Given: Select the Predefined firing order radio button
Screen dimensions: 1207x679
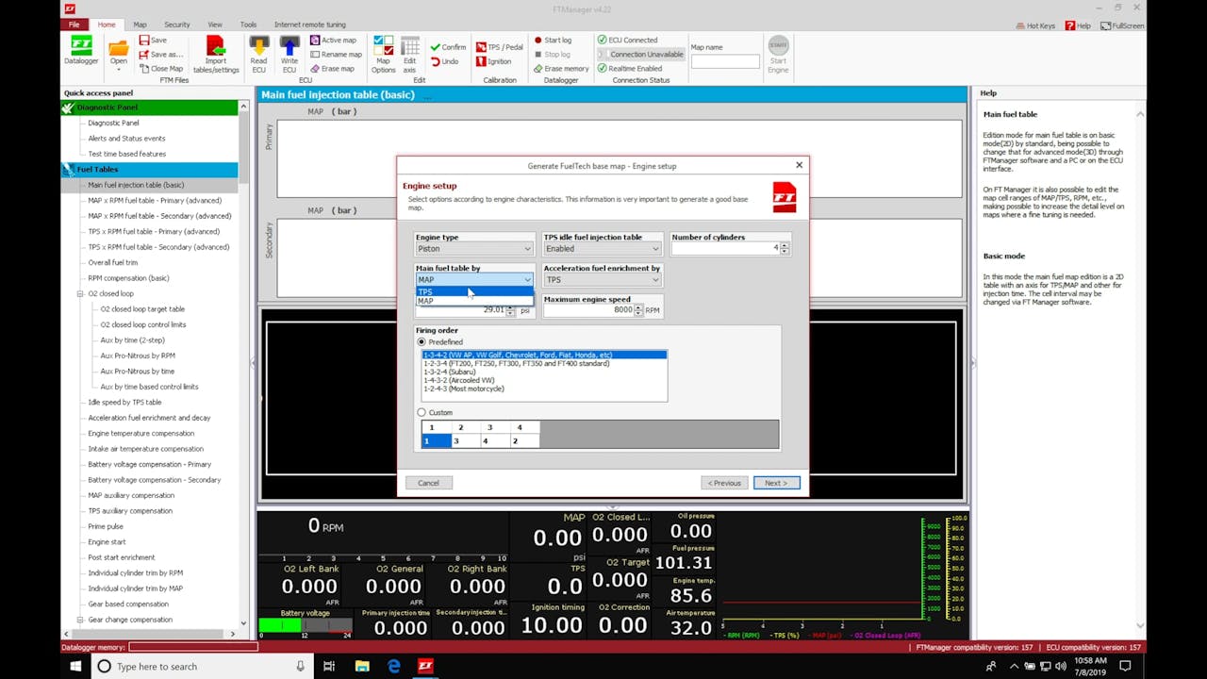Looking at the screenshot, I should [x=422, y=341].
